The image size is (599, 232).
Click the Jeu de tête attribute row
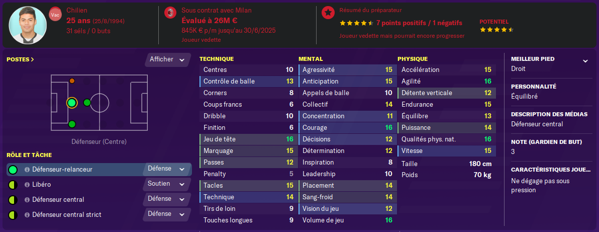click(x=248, y=139)
